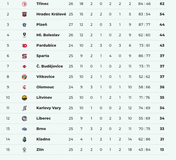176x160 pixels.
Task: Open the Brno team name
Action: [41, 129]
